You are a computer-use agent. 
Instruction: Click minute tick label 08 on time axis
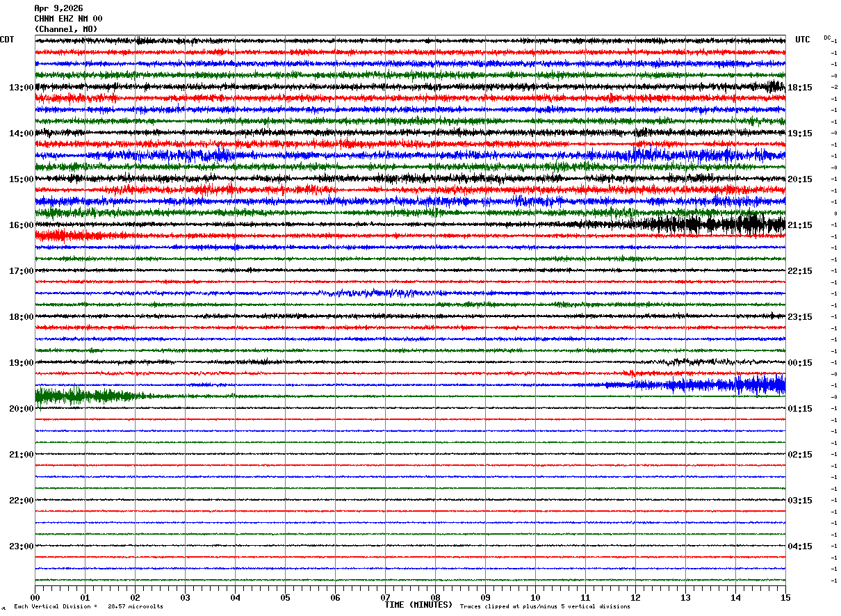(x=435, y=597)
